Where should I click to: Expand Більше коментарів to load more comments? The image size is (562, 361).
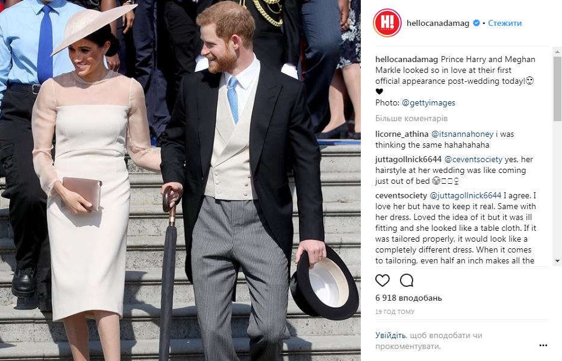click(x=411, y=118)
